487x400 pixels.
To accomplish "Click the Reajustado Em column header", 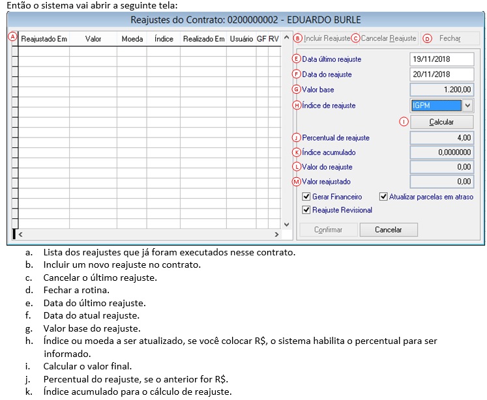I will 44,39.
